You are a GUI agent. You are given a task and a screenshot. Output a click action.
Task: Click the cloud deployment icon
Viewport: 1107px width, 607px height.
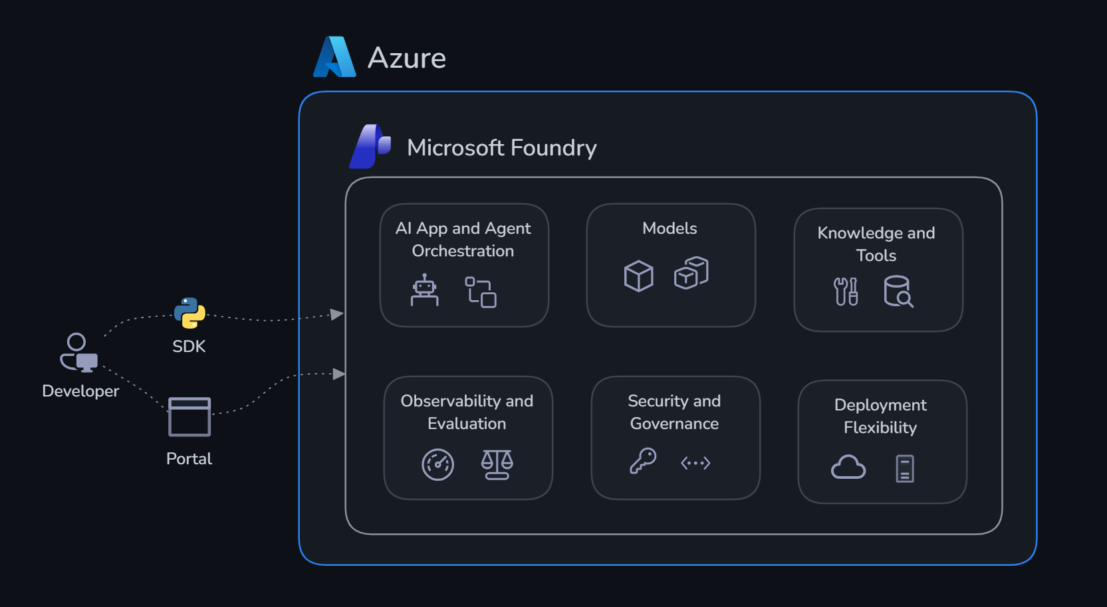(848, 467)
